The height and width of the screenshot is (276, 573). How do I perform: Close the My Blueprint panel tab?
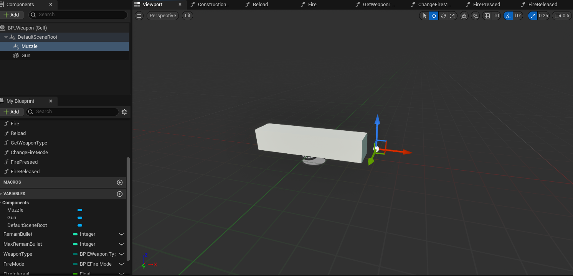[x=51, y=101]
